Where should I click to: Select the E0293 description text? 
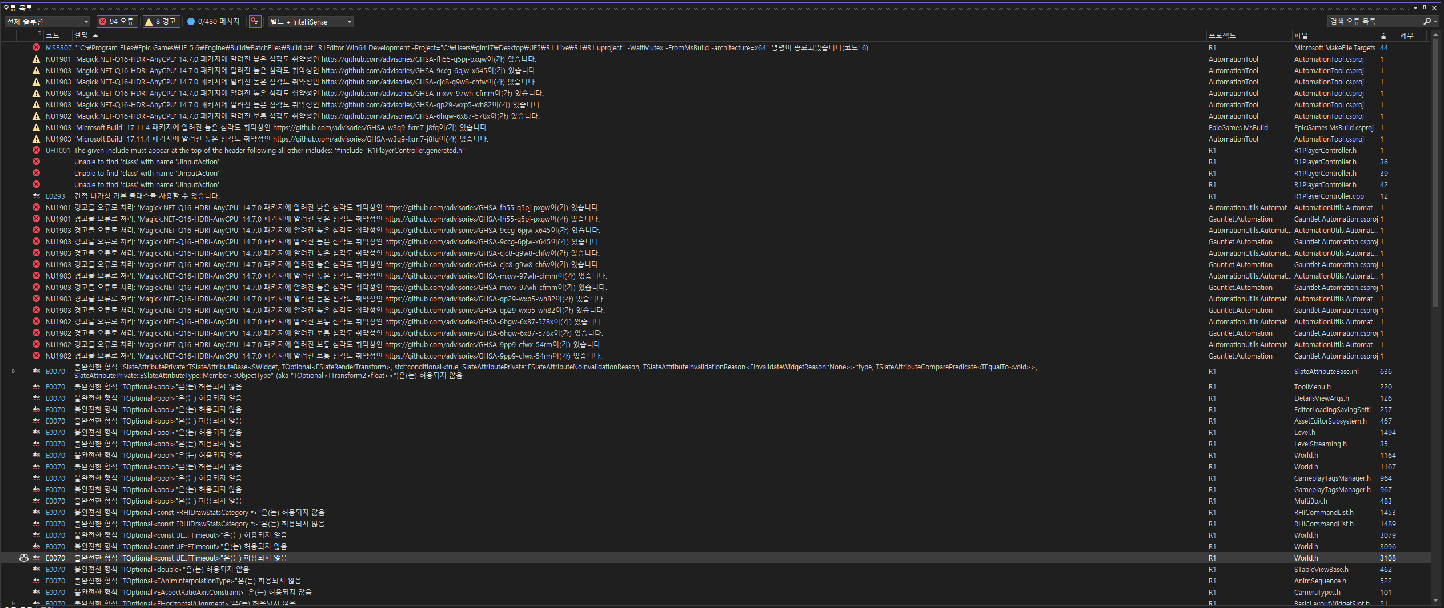pos(147,196)
